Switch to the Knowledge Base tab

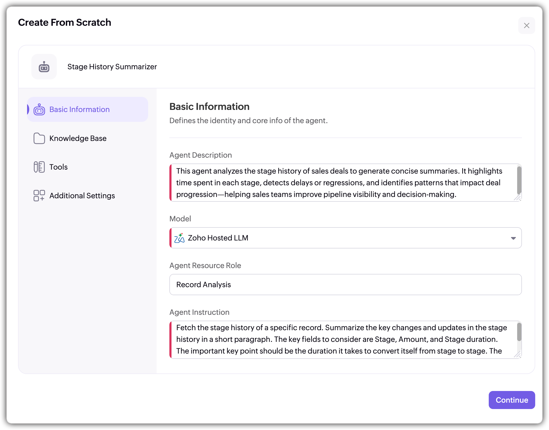click(x=78, y=138)
